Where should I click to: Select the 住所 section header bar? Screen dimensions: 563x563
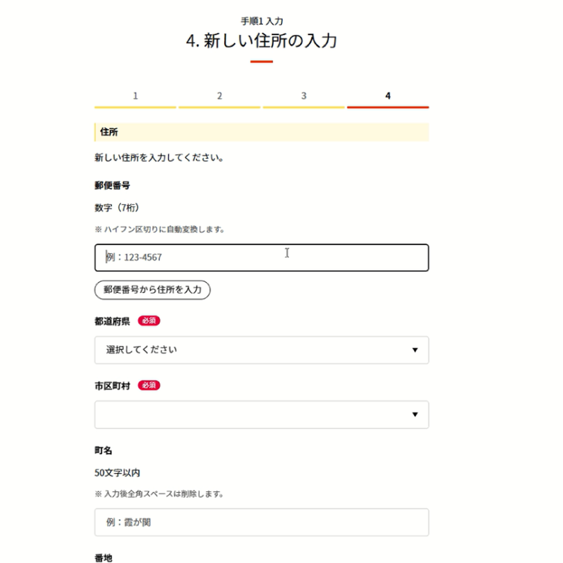pos(261,132)
